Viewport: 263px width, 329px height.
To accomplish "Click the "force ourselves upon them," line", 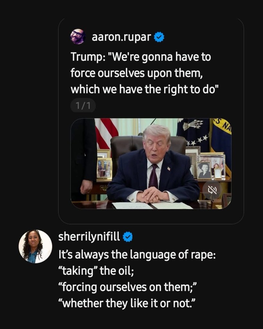I will point(136,73).
